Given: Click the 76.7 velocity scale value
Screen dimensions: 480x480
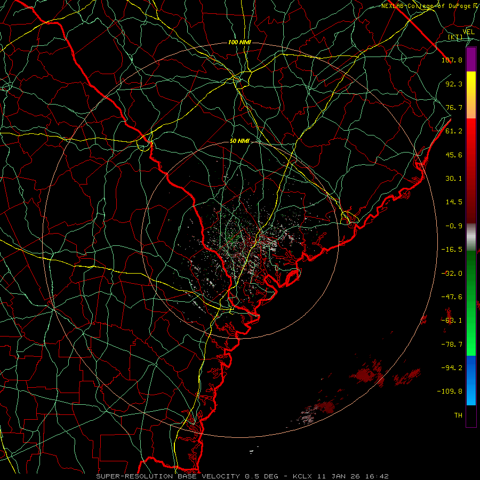Looking at the screenshot, I should (454, 107).
